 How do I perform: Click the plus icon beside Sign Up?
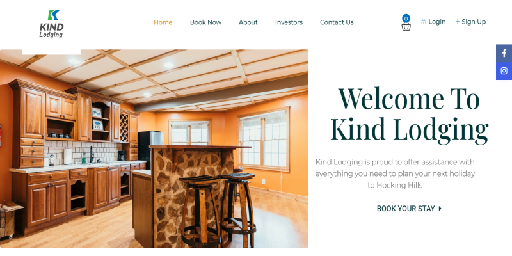tap(457, 22)
